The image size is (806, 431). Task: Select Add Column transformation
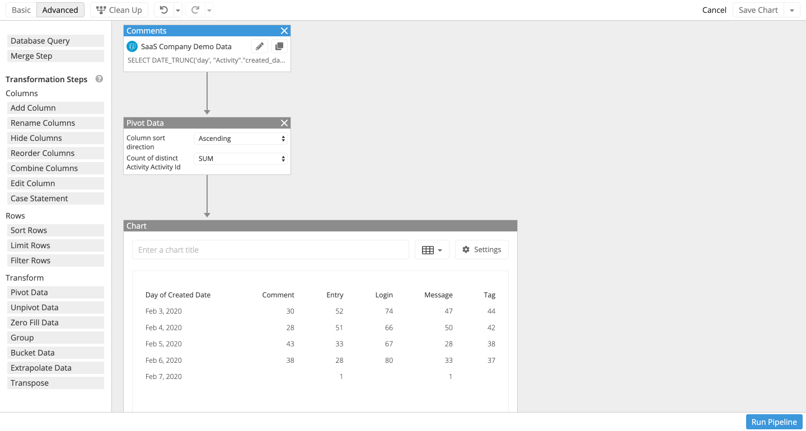point(55,108)
